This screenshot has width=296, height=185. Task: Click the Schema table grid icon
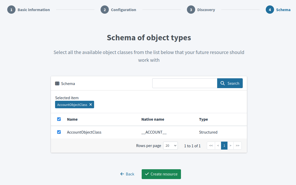click(x=57, y=83)
